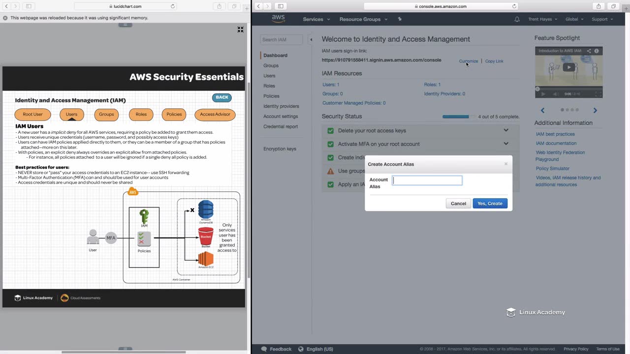The height and width of the screenshot is (354, 630).
Task: Switch to Access Advisor tab in slide
Action: tap(215, 115)
